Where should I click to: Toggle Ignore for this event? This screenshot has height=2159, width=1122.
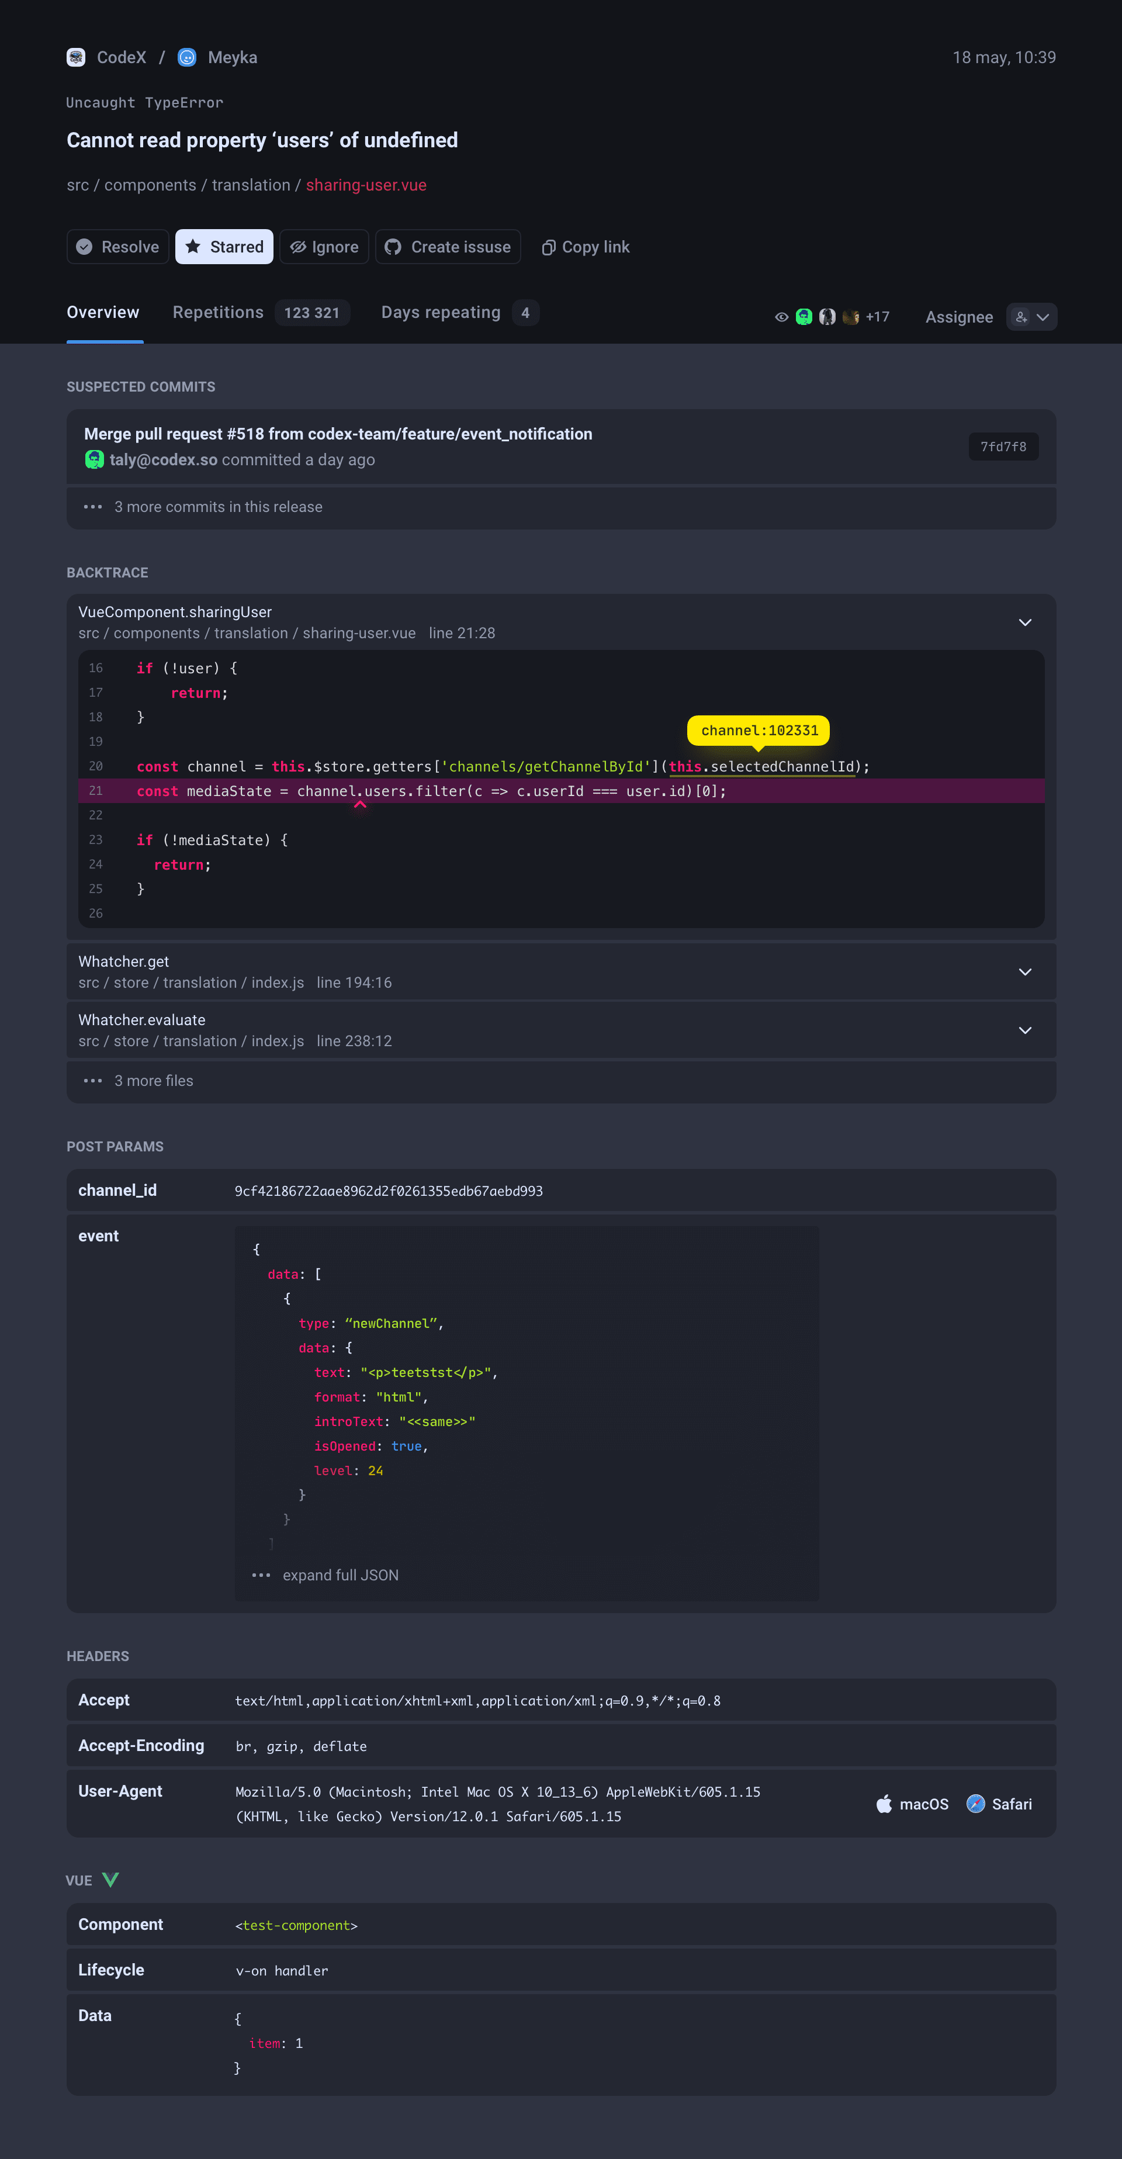coord(323,247)
